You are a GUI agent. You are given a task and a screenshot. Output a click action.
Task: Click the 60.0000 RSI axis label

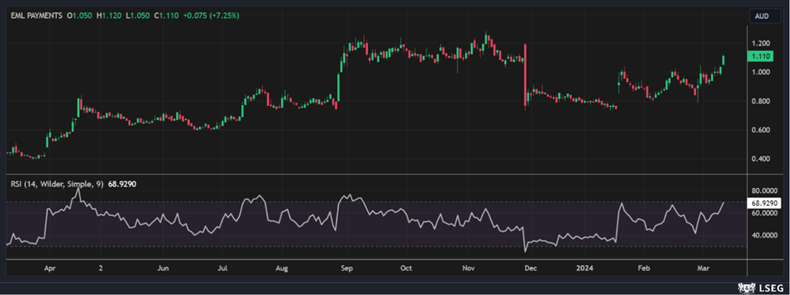click(765, 213)
